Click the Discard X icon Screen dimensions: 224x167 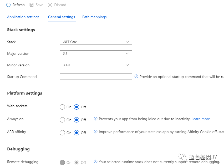coord(50,5)
